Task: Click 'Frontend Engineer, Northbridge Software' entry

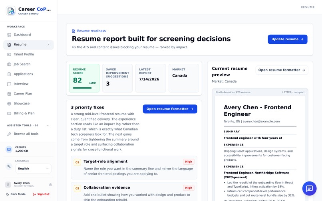Action: 256,175
